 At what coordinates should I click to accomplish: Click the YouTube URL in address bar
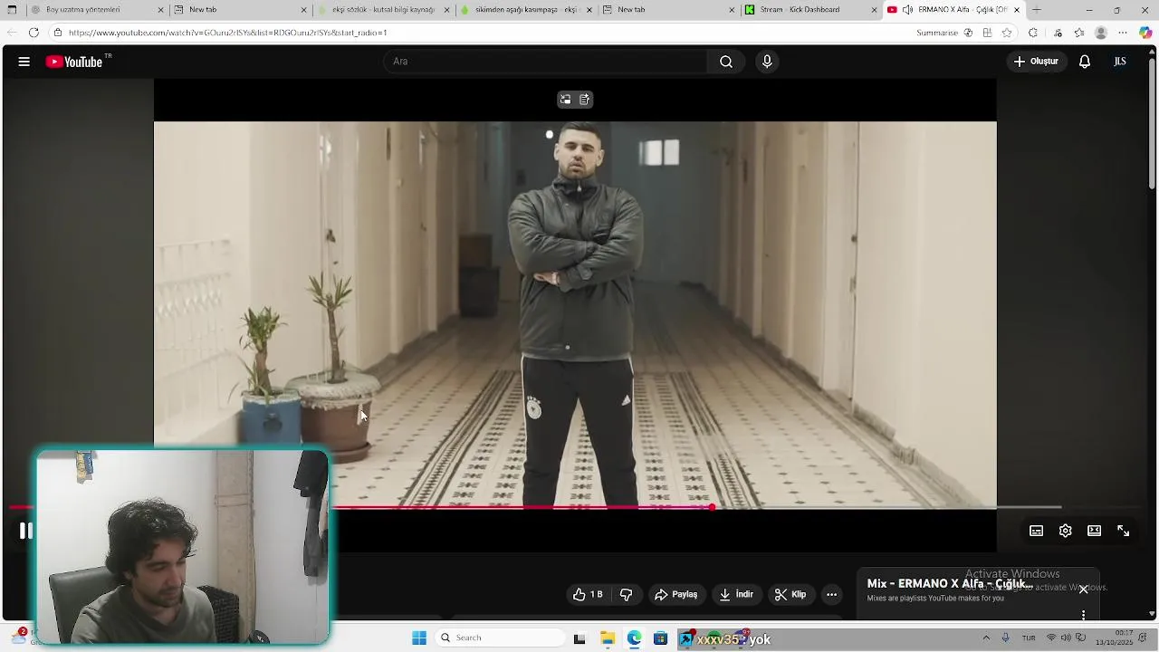click(227, 33)
